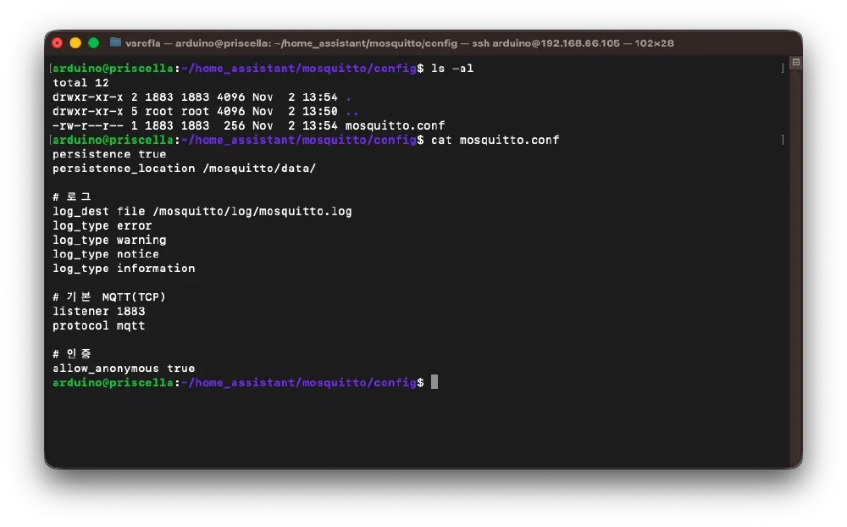Click the window title text in title bar
Screen dimensions: 847x527
point(399,42)
